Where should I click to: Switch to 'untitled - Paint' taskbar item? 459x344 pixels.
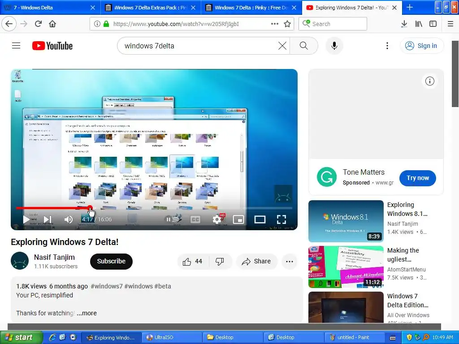coord(355,337)
